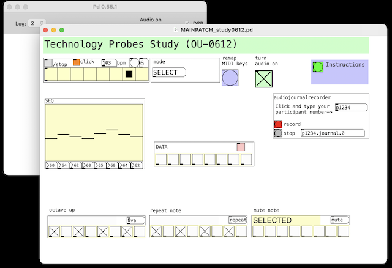Click the 8va symbol box
This screenshot has height=268, width=392.
pos(136,220)
